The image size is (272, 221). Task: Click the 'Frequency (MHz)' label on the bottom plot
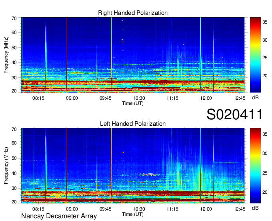[6, 166]
